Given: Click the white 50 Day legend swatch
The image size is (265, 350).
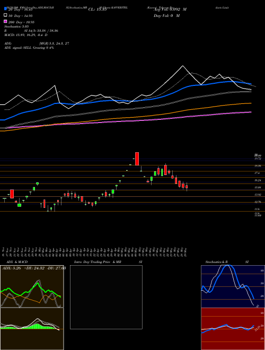Looking at the screenshot, I should click(5, 15).
